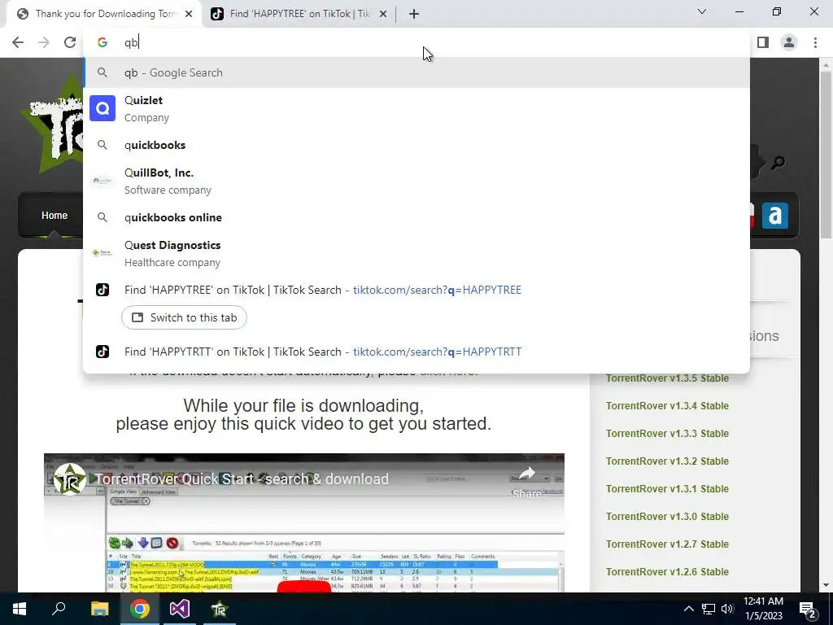Select 'quickbooks online' suggestion
833x625 pixels.
(x=416, y=217)
